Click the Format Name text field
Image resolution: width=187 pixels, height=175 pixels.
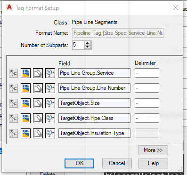tap(118, 33)
